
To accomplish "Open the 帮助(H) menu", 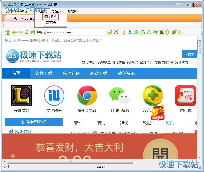I will (x=73, y=11).
